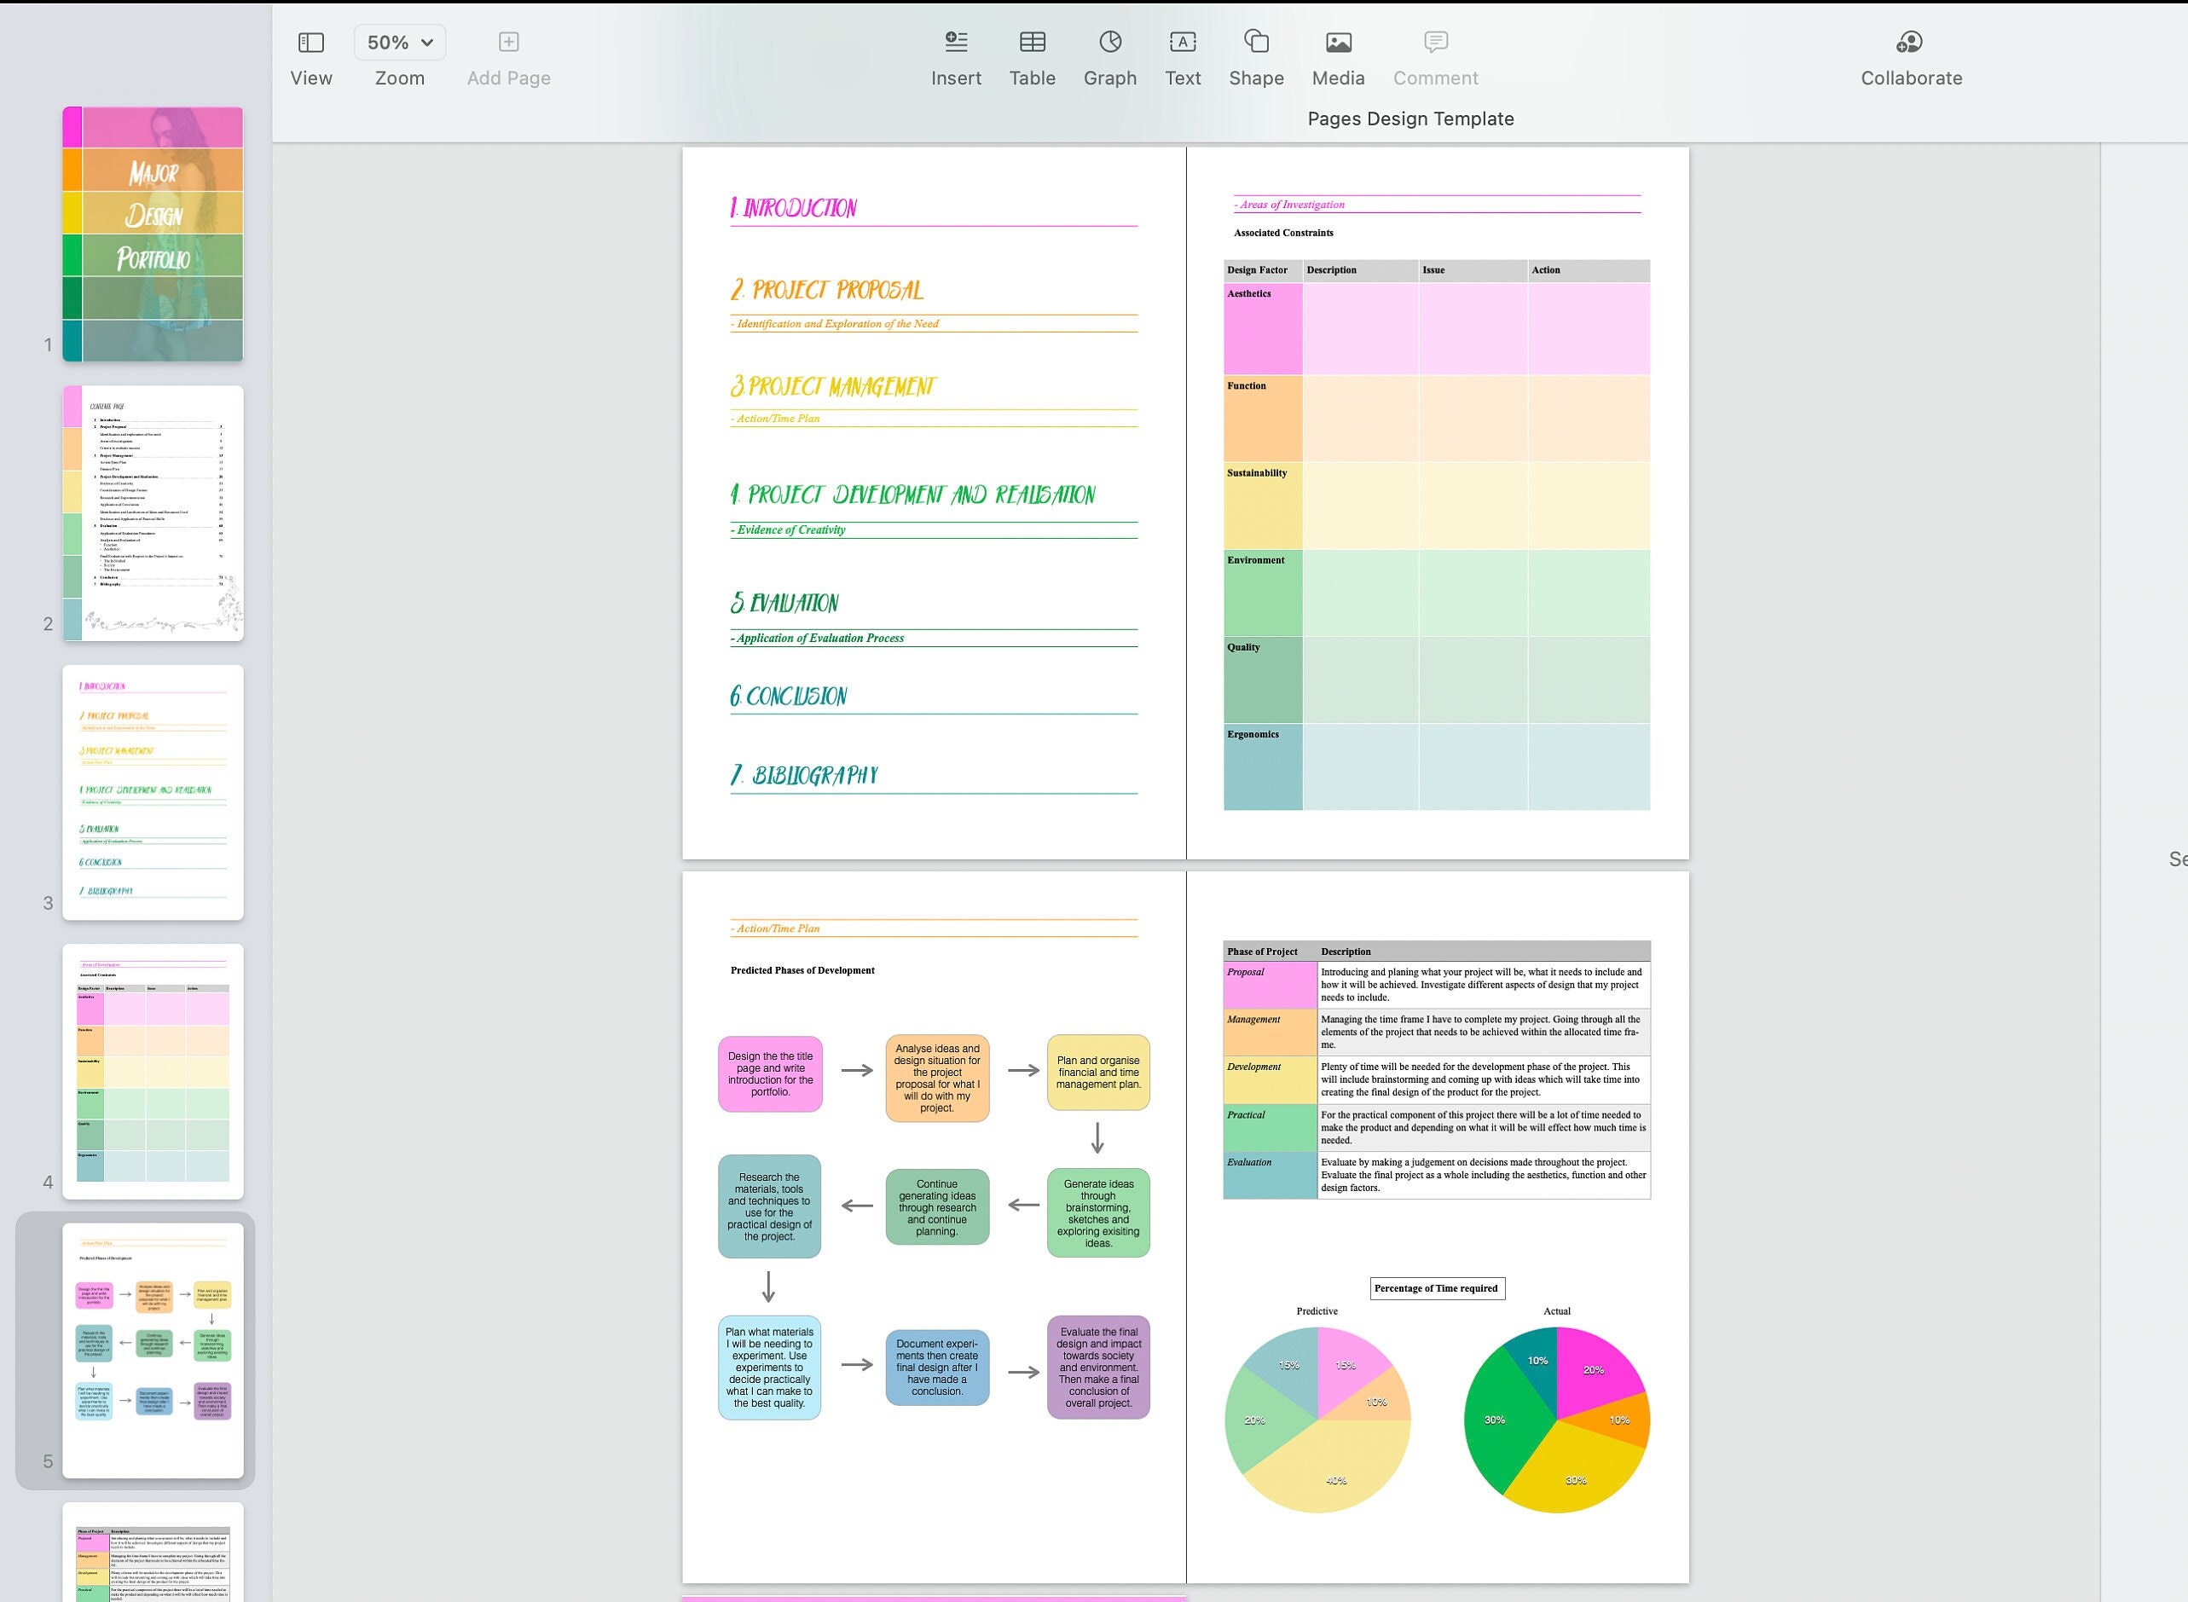Select page 5 flowchart thumbnail
This screenshot has height=1602, width=2188.
tap(153, 1350)
